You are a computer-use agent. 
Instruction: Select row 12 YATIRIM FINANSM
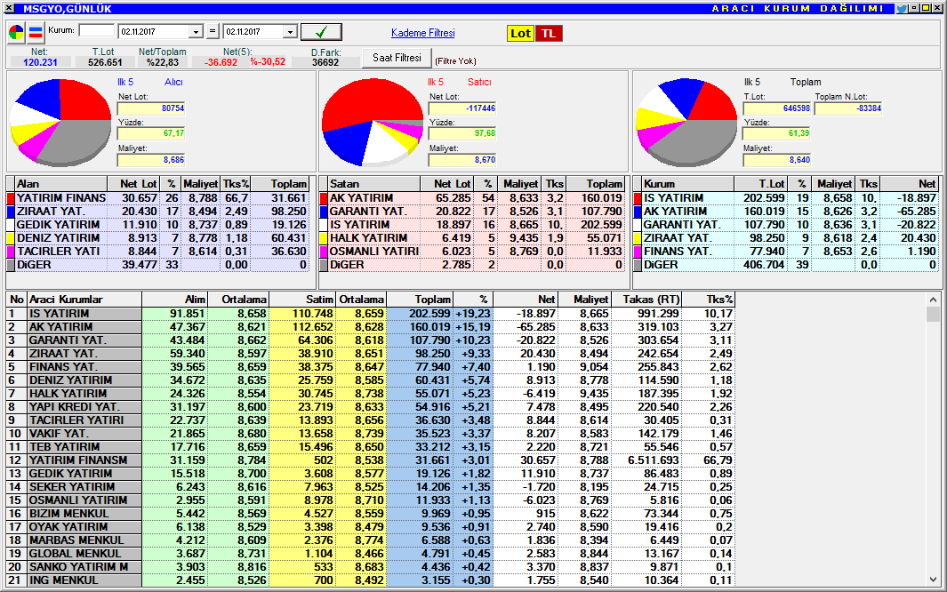coord(370,460)
